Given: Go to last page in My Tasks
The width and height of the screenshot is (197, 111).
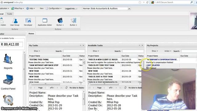Looking at the screenshot, I should click(61, 88).
